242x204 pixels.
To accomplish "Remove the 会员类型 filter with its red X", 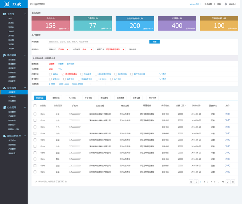I will tap(91, 49).
